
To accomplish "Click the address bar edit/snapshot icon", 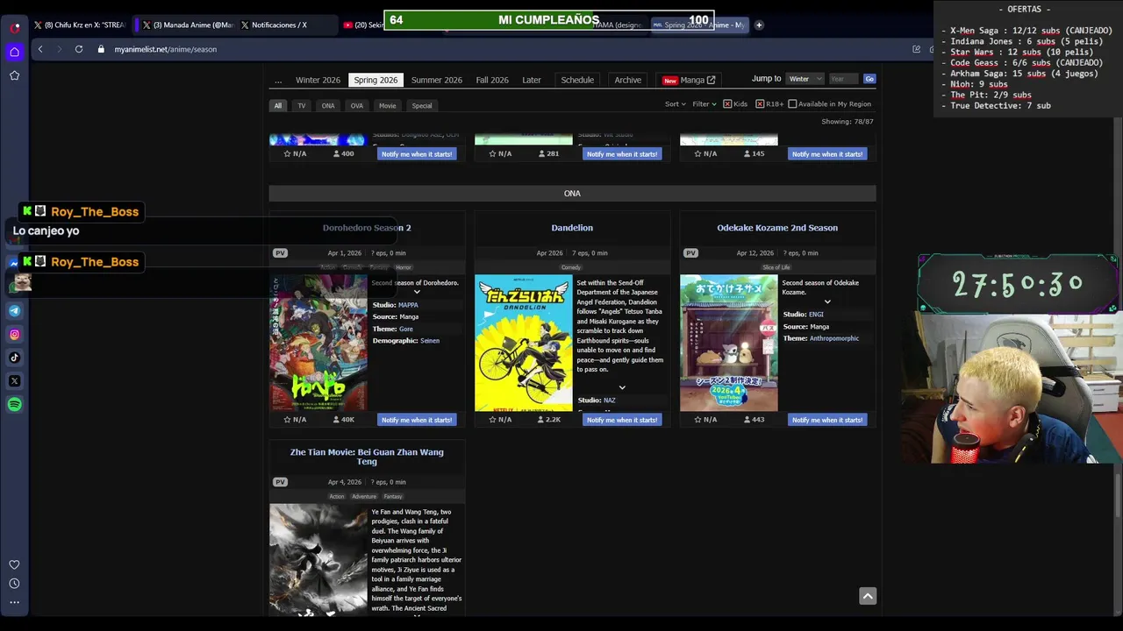I will (917, 49).
